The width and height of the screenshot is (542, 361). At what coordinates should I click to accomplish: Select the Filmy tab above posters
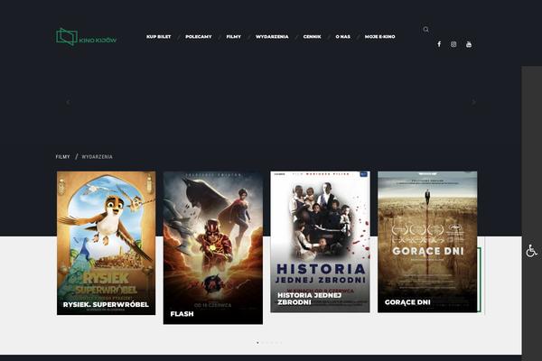(x=62, y=157)
